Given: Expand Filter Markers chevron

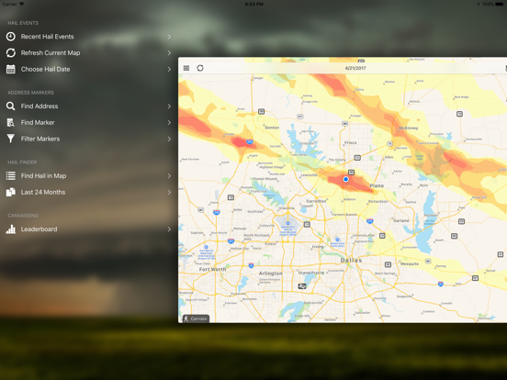Looking at the screenshot, I should (169, 139).
